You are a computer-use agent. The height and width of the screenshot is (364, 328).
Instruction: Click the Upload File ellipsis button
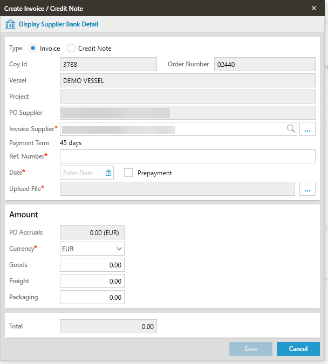point(307,189)
